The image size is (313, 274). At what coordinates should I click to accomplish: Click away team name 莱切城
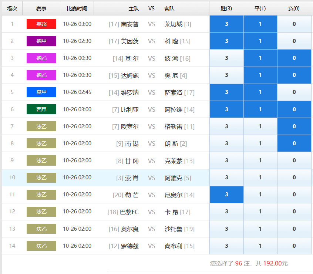pos(174,24)
